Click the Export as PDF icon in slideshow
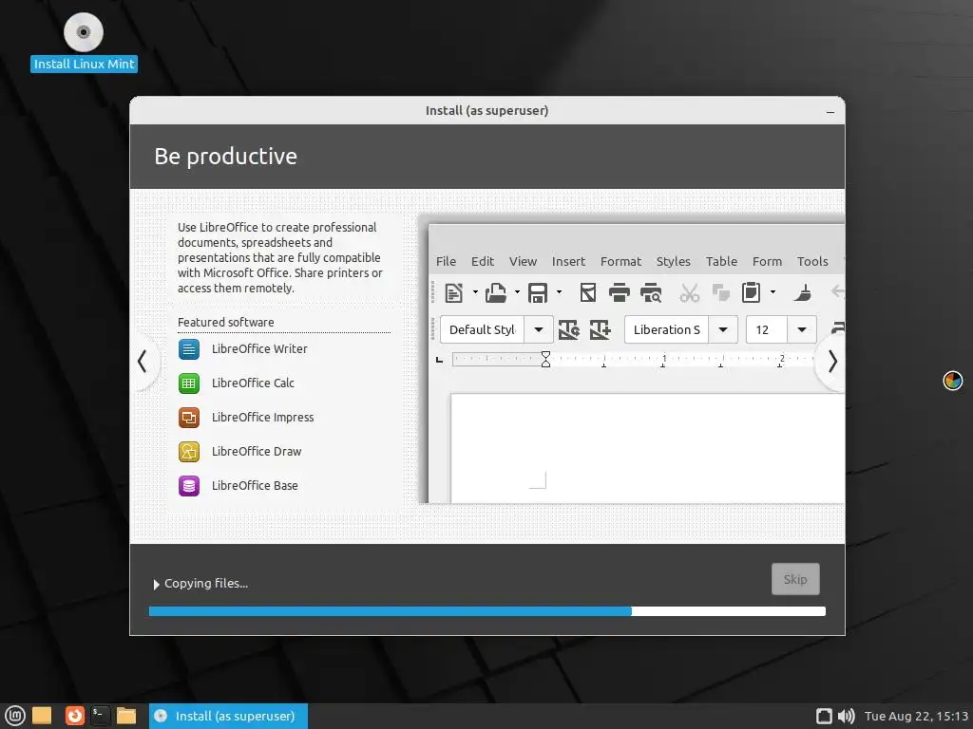Viewport: 973px width, 729px height. pyautogui.click(x=587, y=292)
